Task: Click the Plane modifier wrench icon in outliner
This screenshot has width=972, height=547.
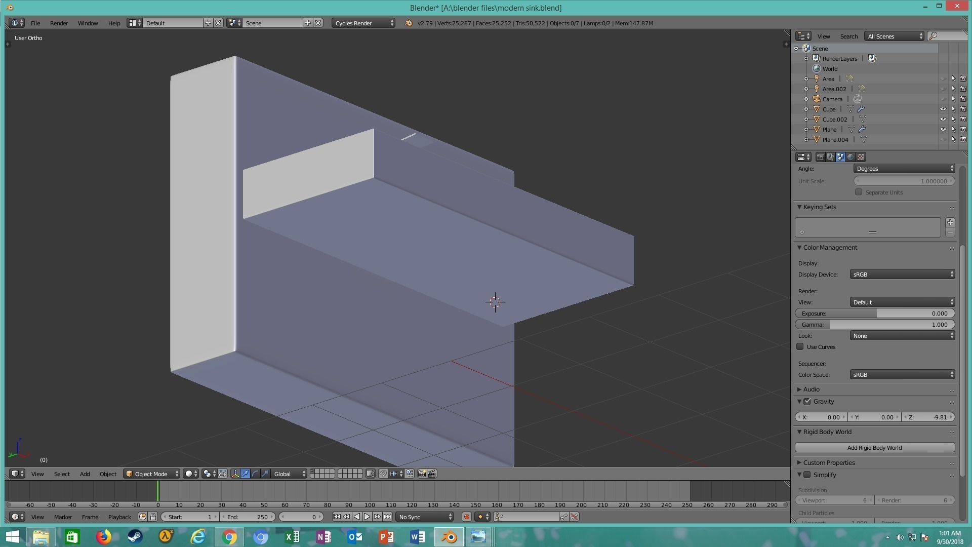Action: click(862, 129)
